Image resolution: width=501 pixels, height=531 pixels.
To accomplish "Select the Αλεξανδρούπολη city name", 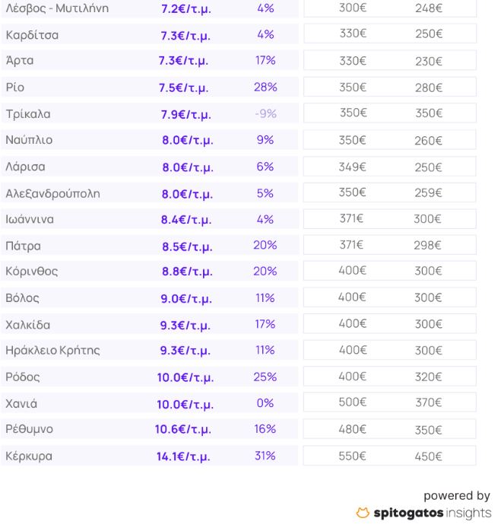I will 52,194.
